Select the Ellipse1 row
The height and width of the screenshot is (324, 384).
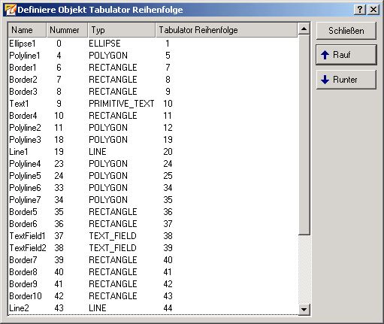tap(153, 44)
